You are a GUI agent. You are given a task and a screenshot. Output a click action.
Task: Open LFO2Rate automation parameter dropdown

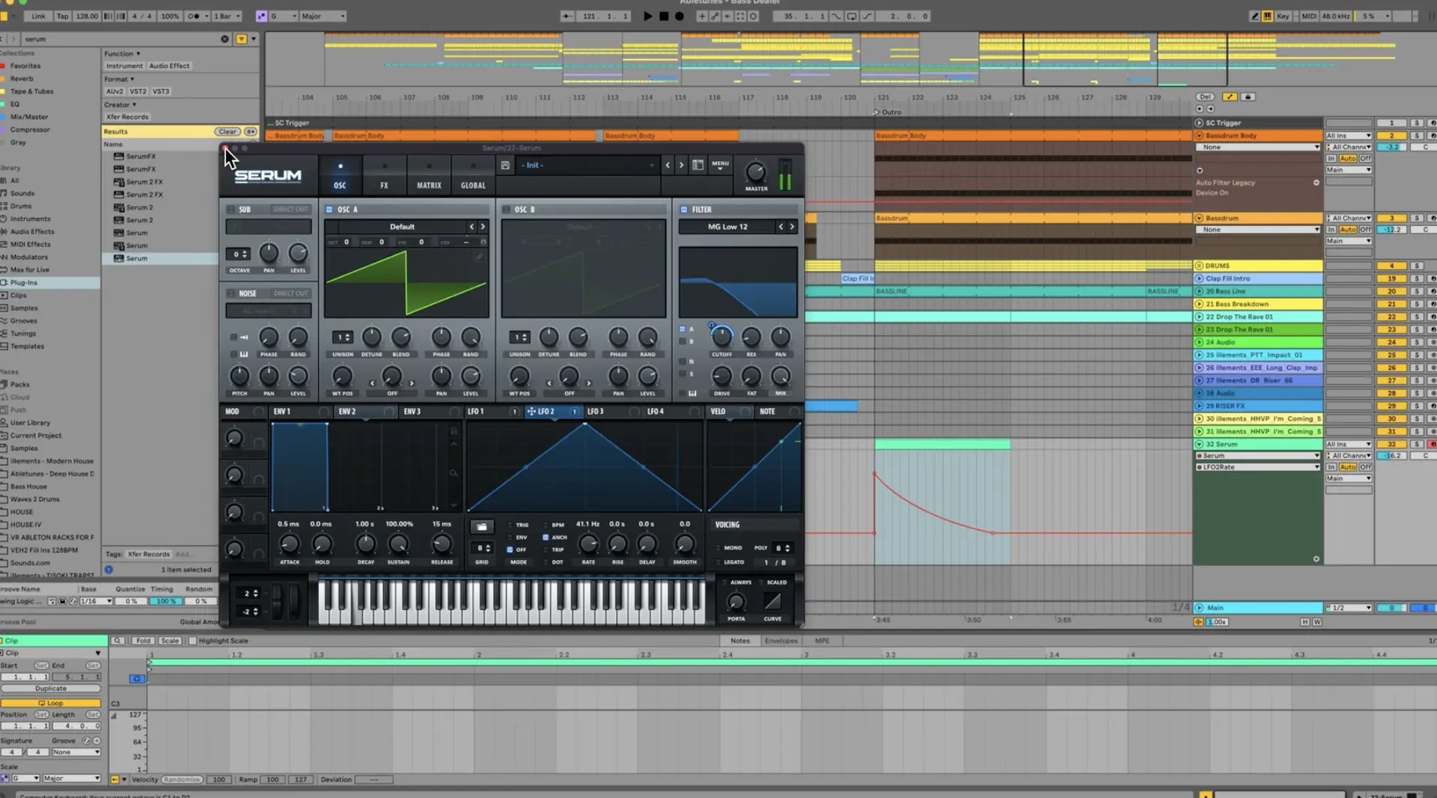1258,467
